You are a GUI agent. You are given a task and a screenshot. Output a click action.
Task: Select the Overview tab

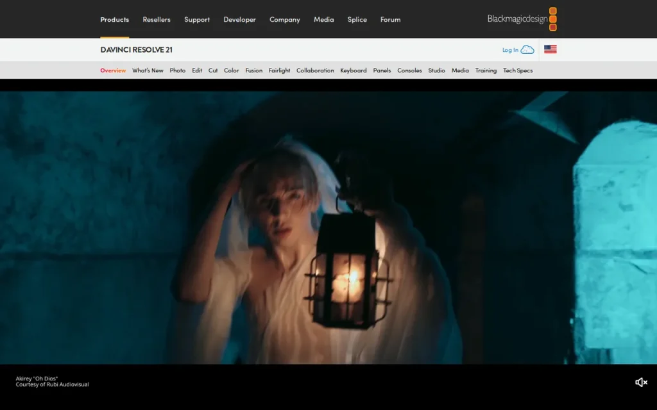(113, 70)
